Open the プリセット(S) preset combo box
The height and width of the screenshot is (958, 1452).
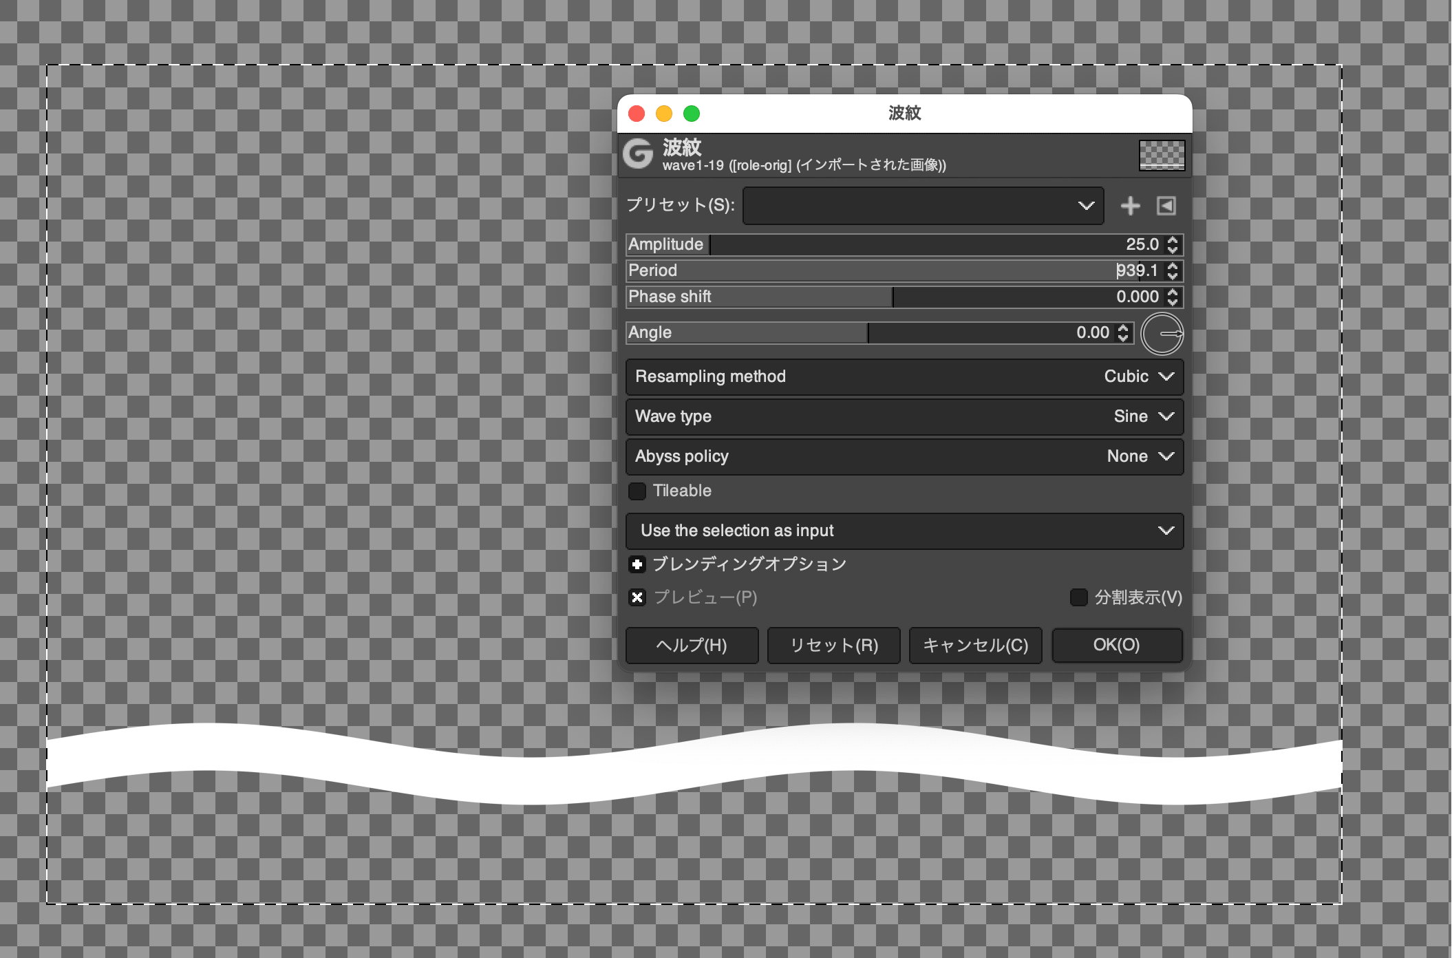click(x=923, y=206)
